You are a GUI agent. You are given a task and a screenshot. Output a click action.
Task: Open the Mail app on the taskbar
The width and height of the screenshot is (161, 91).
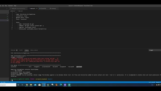point(35,85)
